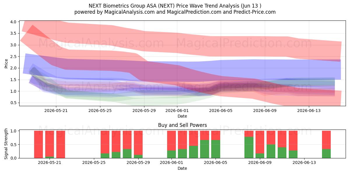Click the 2026-05-29 tick of the Signal Strength chart
The height and width of the screenshot is (175, 350).
coord(138,163)
